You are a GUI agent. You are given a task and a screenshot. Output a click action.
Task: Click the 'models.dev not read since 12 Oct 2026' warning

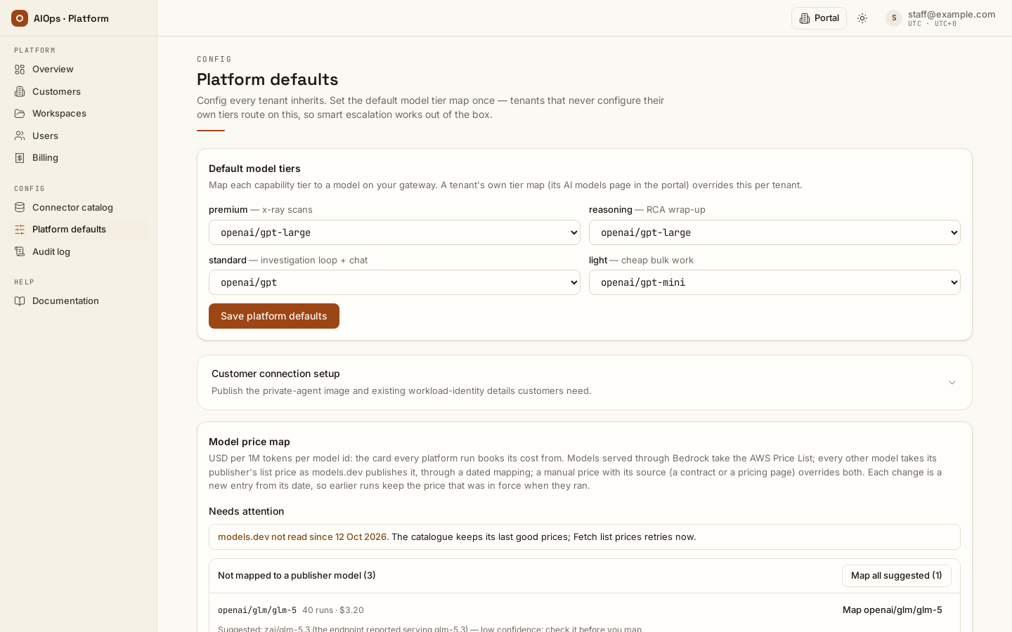coord(303,537)
